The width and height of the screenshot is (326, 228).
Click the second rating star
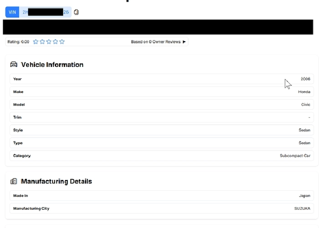pyautogui.click(x=42, y=42)
